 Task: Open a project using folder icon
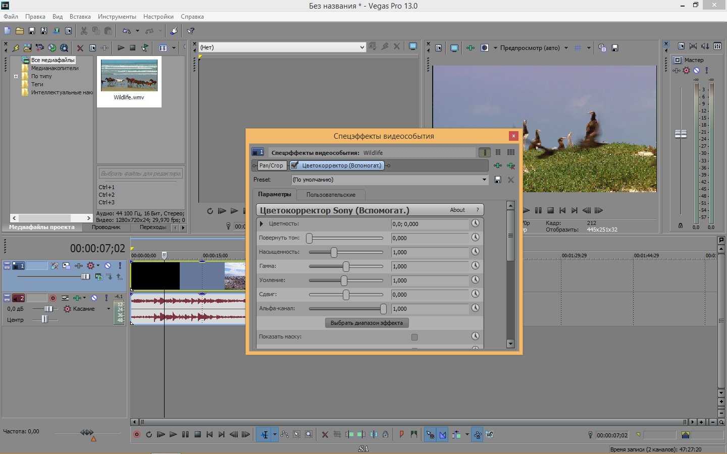pyautogui.click(x=20, y=31)
